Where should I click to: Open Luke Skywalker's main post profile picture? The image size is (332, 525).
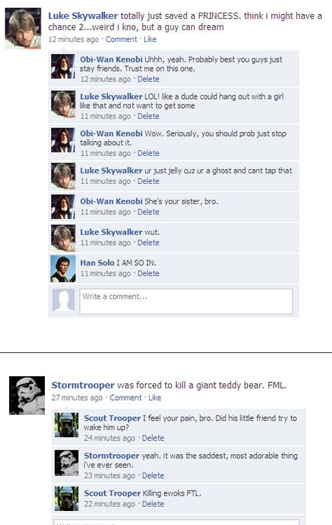23,29
